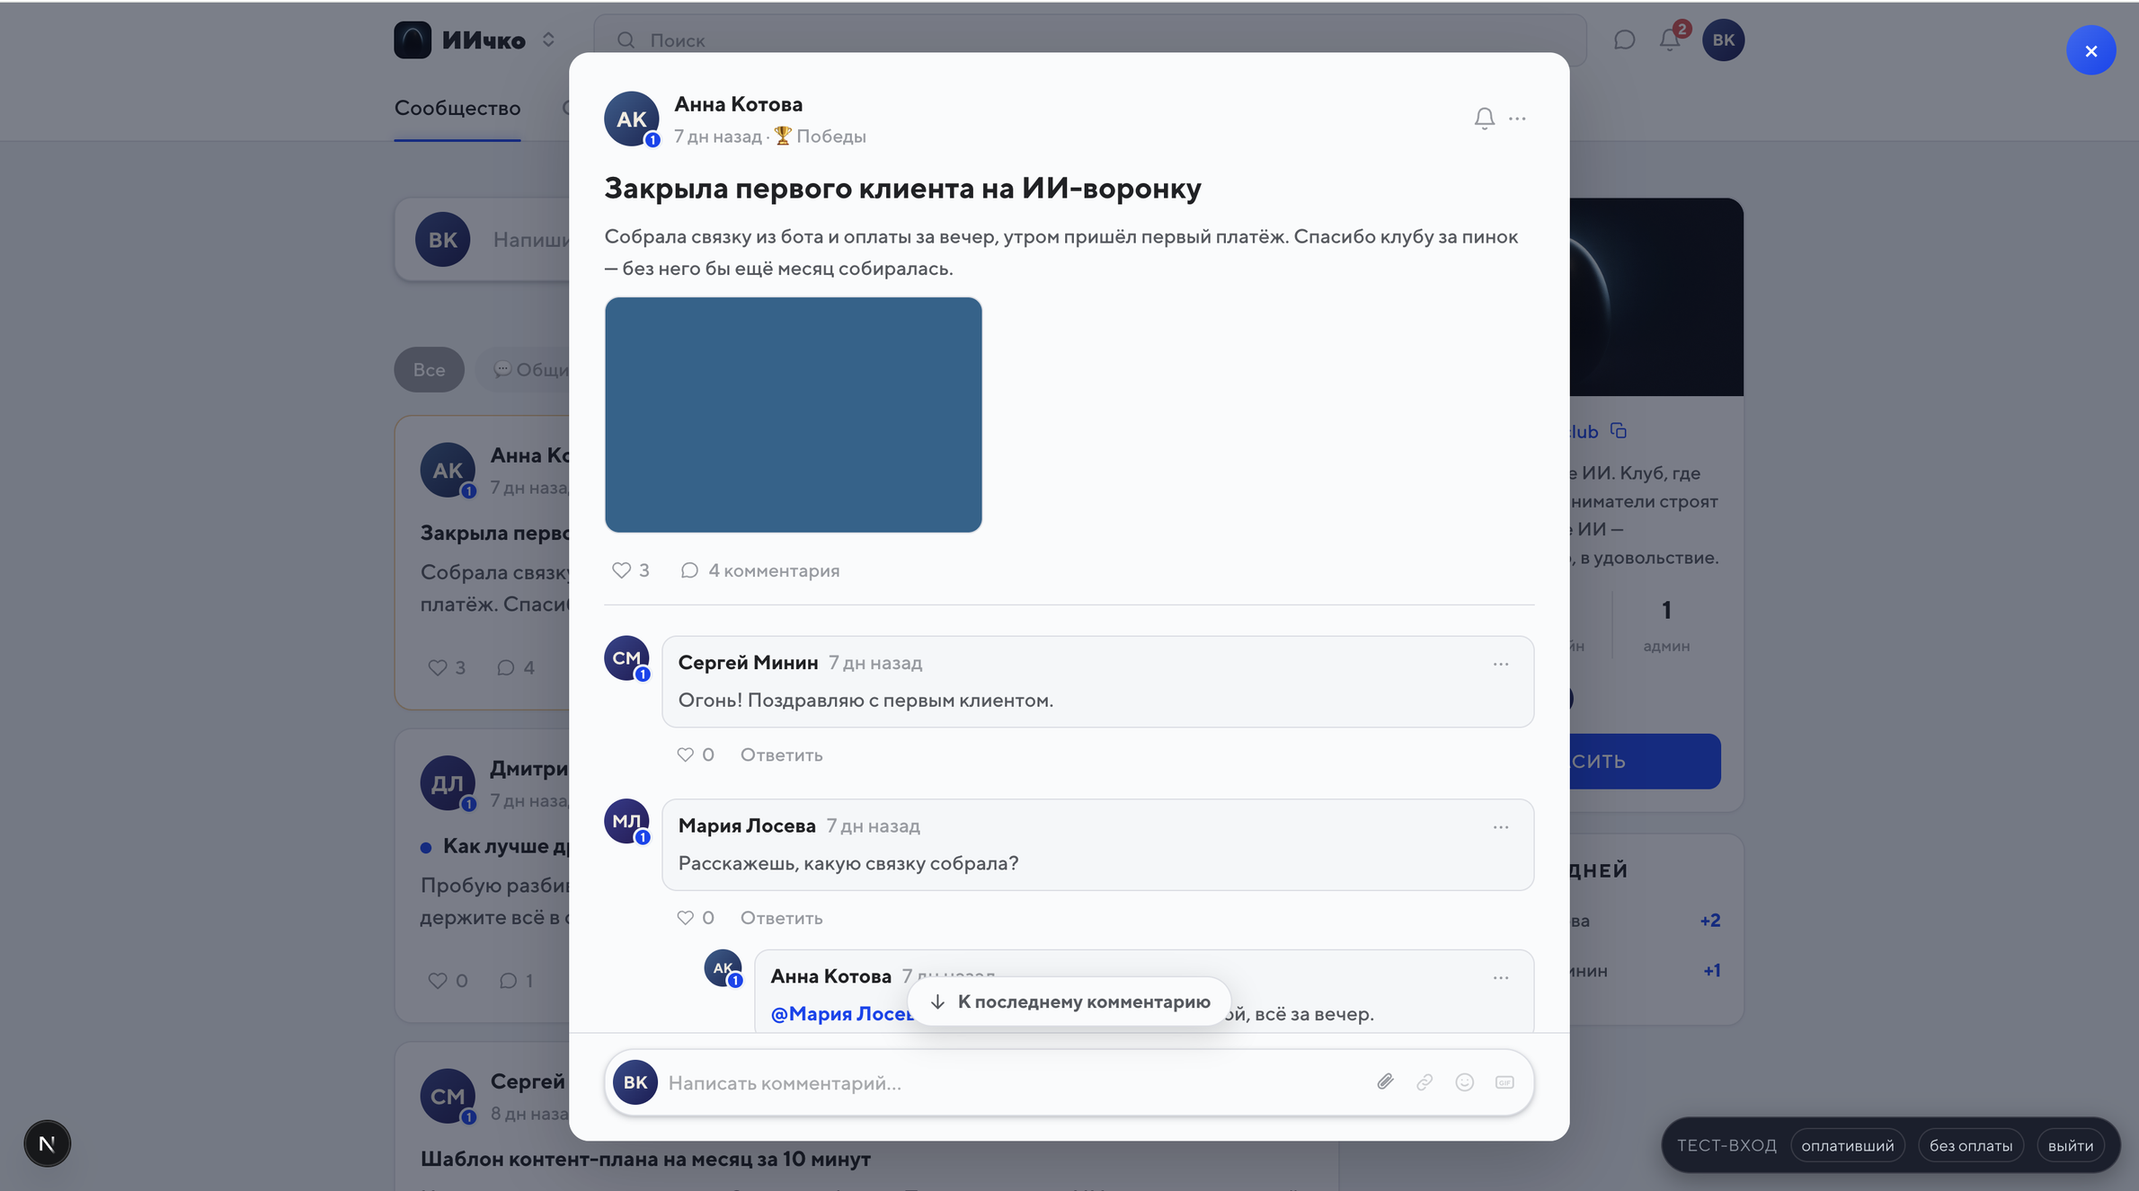
Task: Reply to Мария Лосева's comment via 'Ответить'
Action: click(x=781, y=918)
